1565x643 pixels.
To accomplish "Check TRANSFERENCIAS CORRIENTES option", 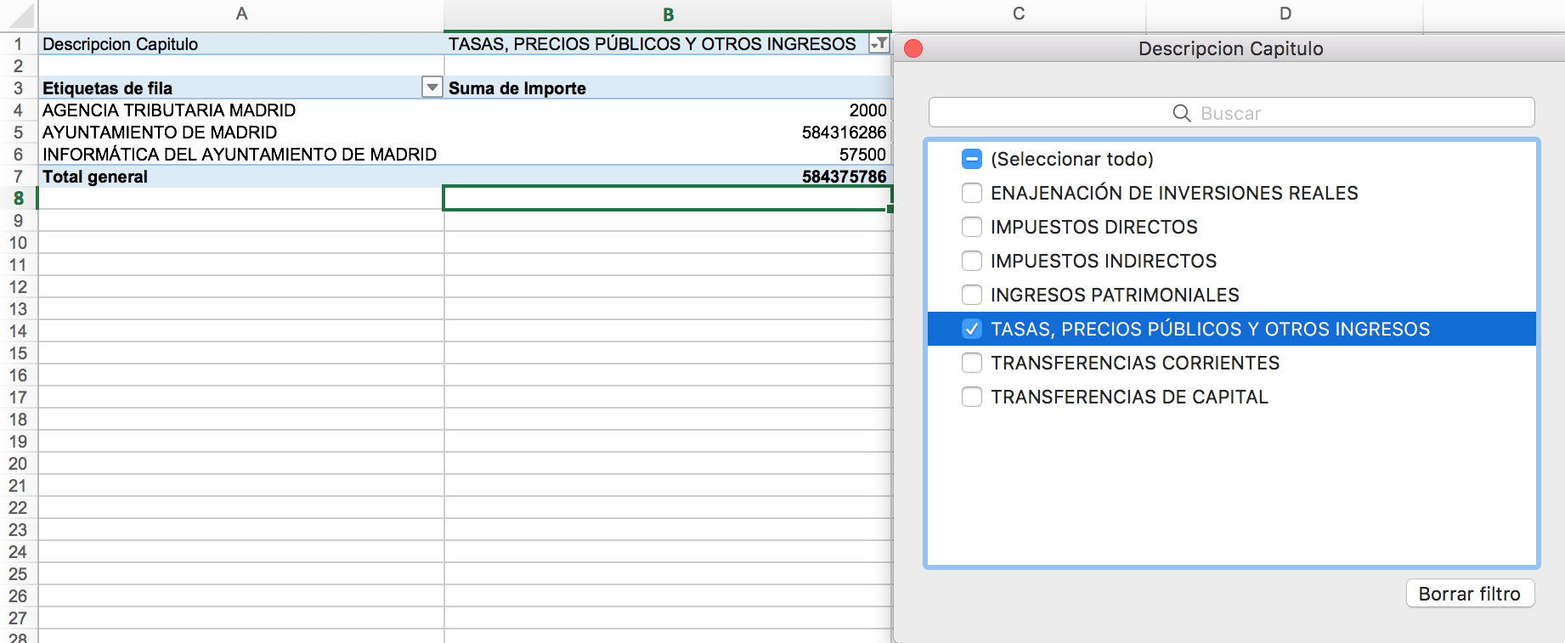I will [x=972, y=363].
